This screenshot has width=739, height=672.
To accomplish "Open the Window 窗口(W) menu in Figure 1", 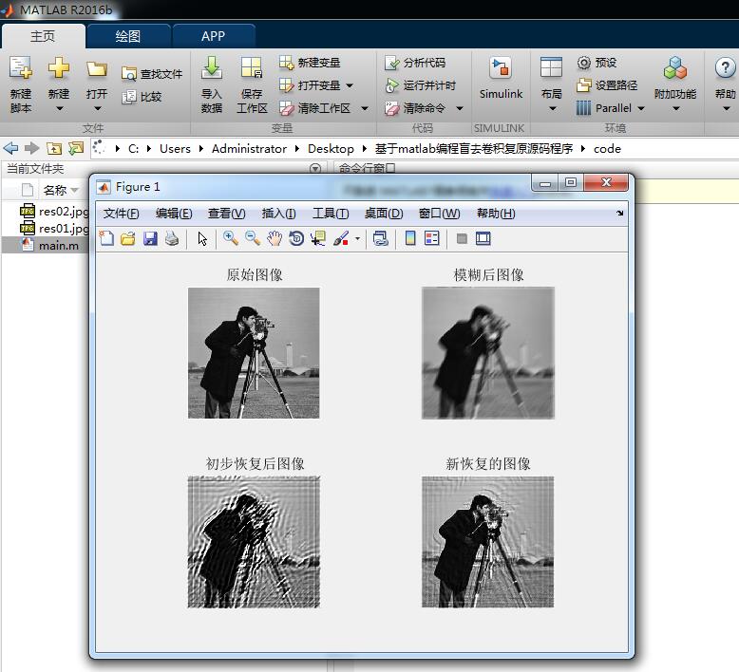I will (439, 214).
